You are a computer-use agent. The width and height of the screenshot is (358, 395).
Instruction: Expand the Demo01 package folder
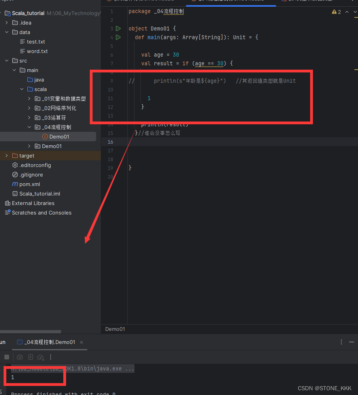tap(29, 146)
